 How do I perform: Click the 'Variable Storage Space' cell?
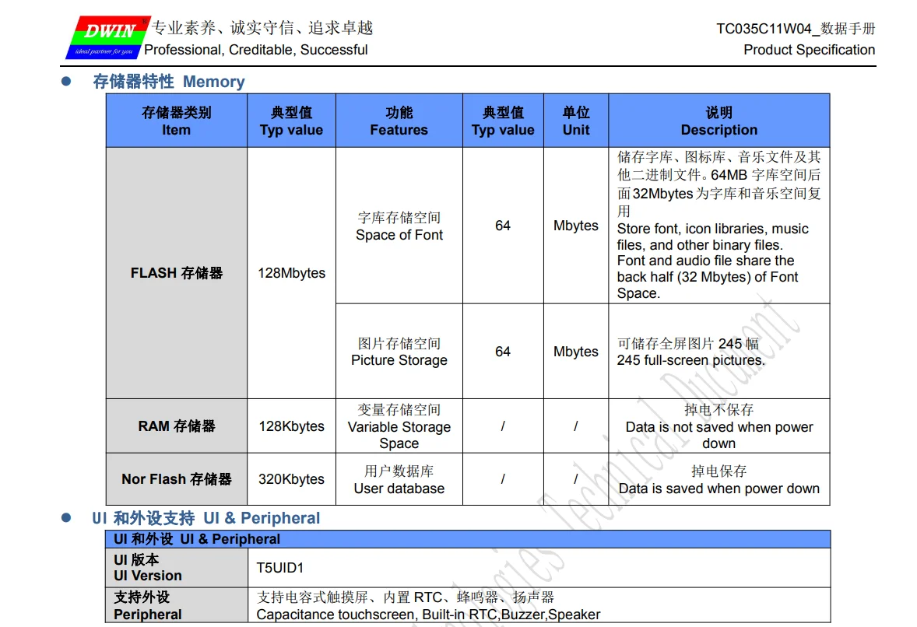[399, 426]
